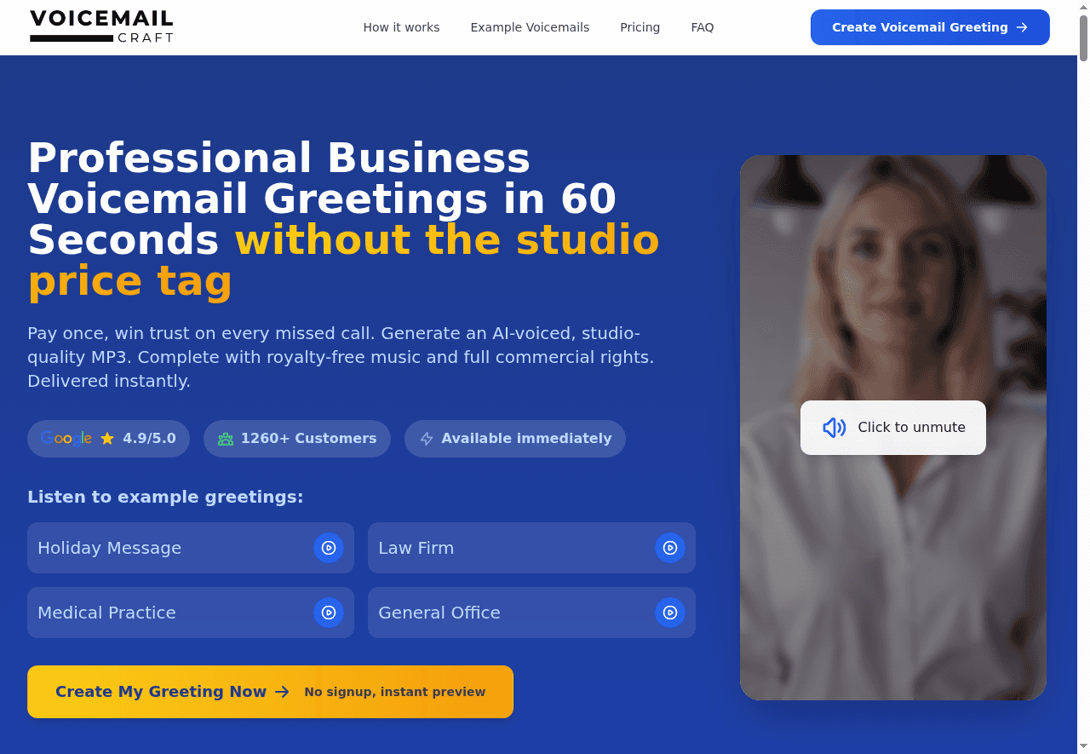The height and width of the screenshot is (754, 1090).
Task: Play the Holiday Message example greeting
Action: coord(329,548)
